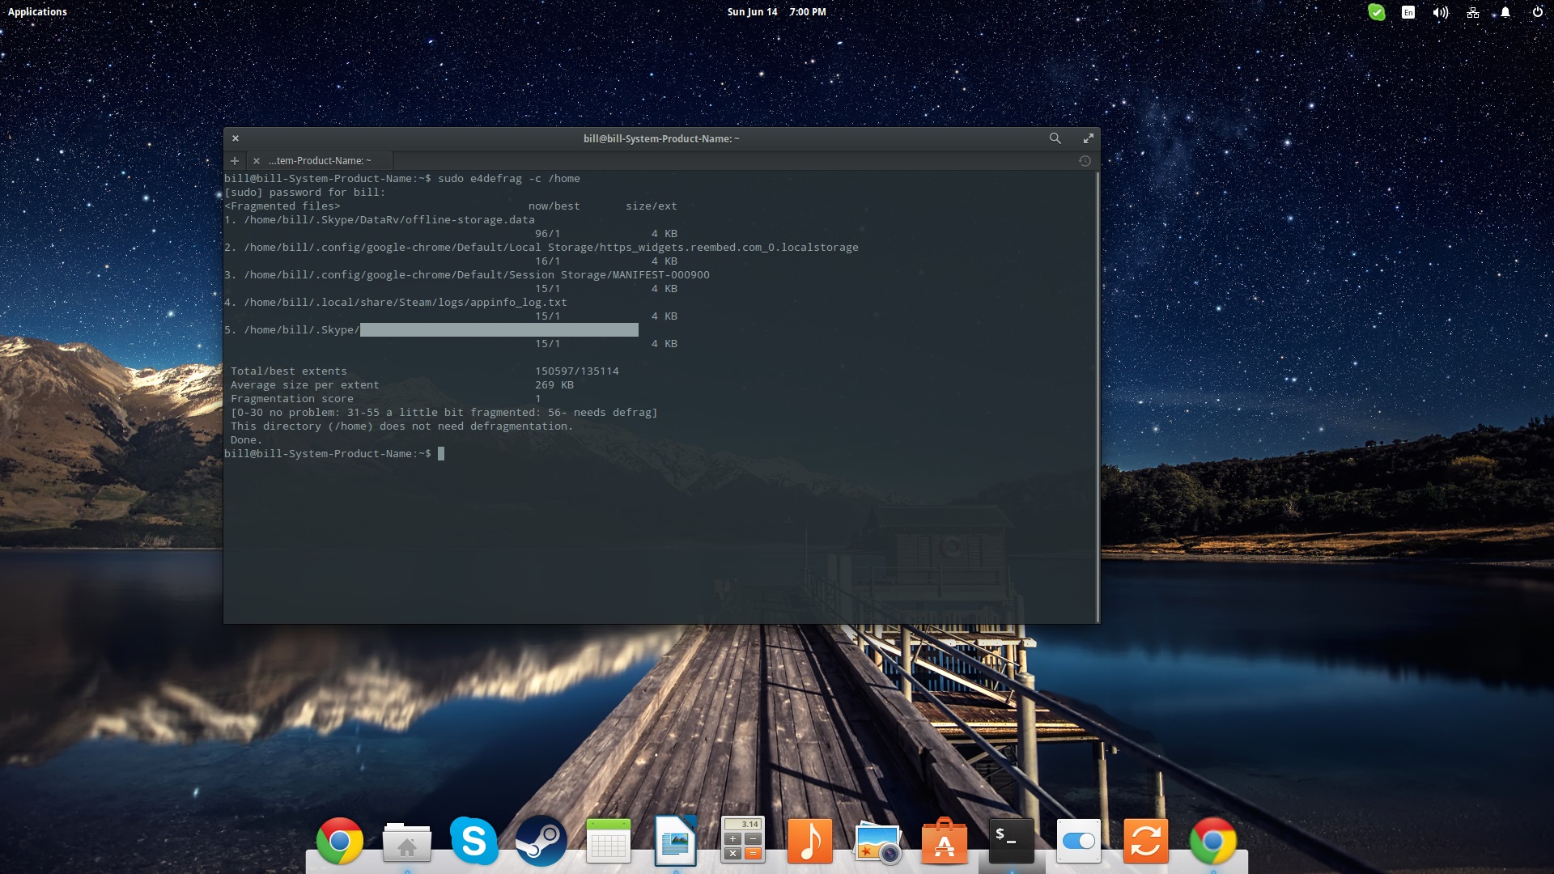
Task: Click the terminal prompt cursor on last line
Action: point(441,453)
